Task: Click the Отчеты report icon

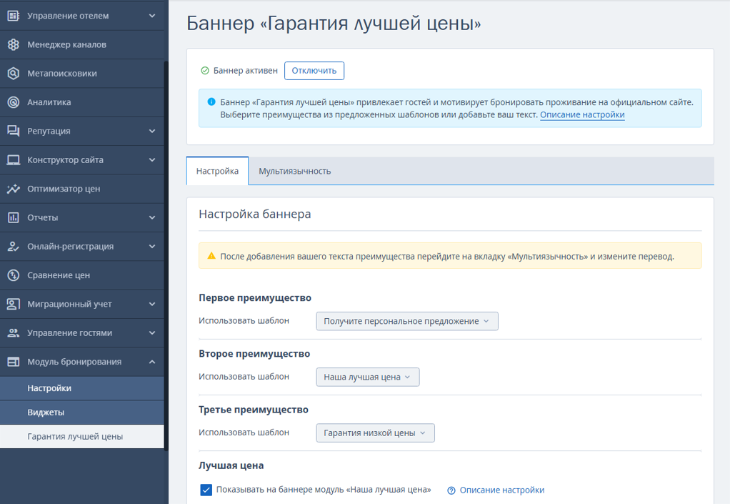Action: [x=13, y=217]
